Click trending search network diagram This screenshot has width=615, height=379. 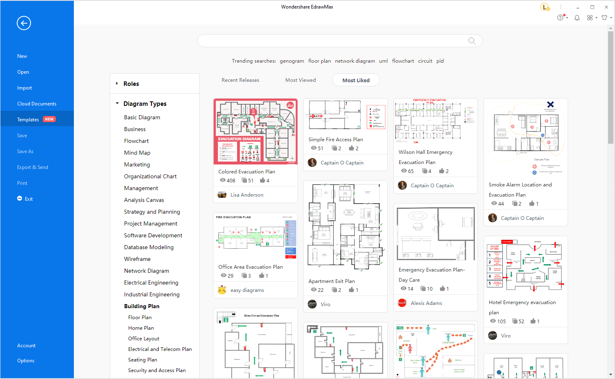coord(355,61)
